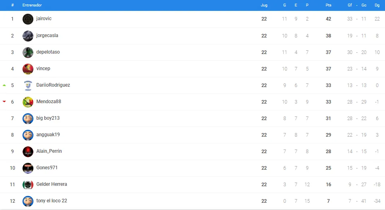Click the # position column header
The image size is (385, 210).
[x=12, y=5]
